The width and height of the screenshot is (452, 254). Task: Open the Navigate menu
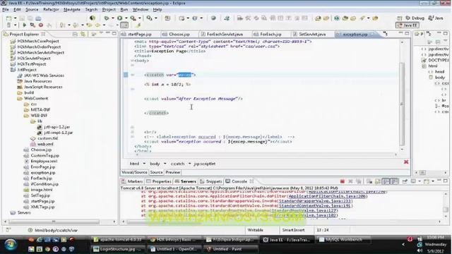[72, 9]
